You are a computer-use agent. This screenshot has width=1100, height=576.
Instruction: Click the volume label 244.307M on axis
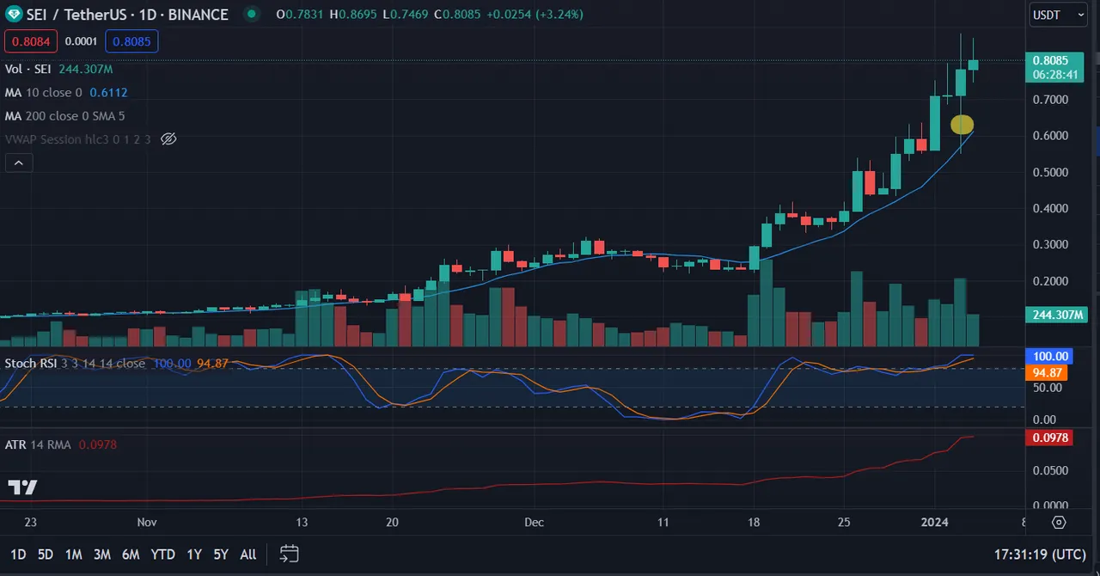(x=1054, y=315)
